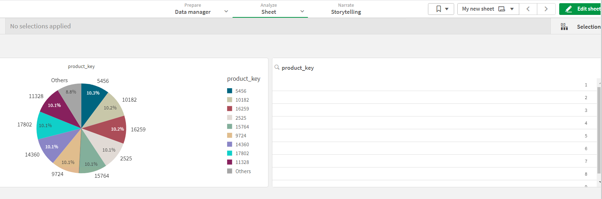Expand the bookmarks dropdown arrow
602x199 pixels.
click(x=447, y=9)
